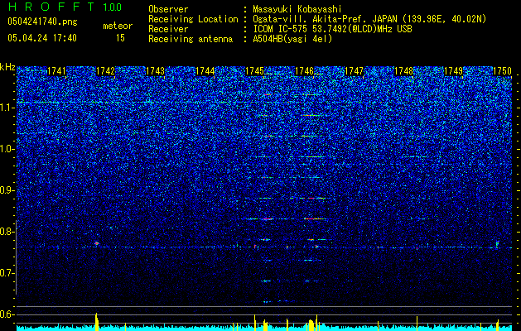This screenshot has height=331, width=521.
Task: Click the date stamp 05.04.24 17:40
Action: (42, 38)
